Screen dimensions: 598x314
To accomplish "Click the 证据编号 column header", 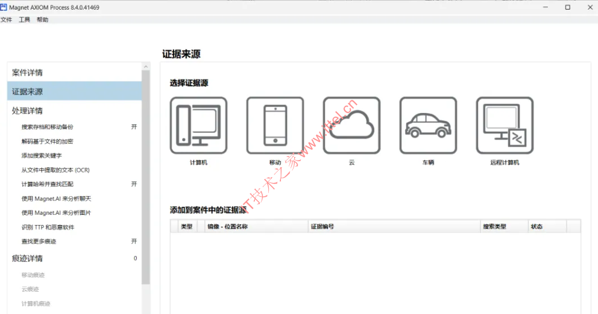I will point(323,227).
